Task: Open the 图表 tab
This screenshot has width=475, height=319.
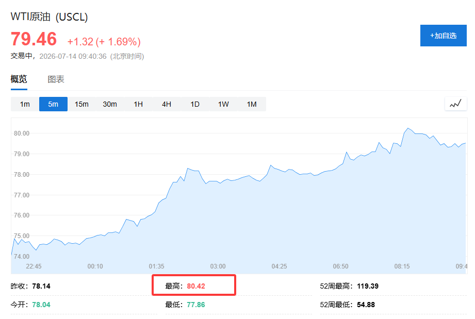Action: click(56, 79)
